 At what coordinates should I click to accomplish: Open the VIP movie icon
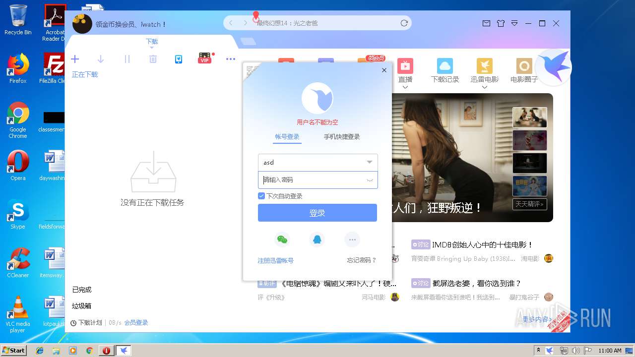pos(205,59)
